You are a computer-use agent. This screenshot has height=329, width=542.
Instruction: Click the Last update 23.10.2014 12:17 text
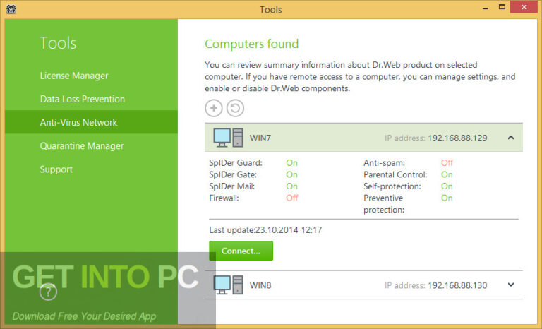265,230
